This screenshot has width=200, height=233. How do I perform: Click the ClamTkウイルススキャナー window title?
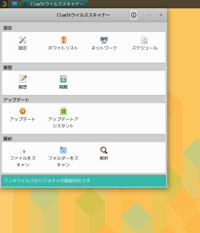83,15
